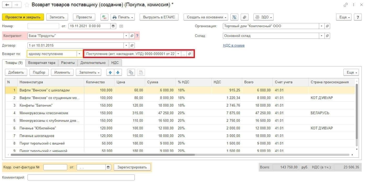Switch to Товары (9) tab
Screen dimensions: 367x182
[x=14, y=63]
